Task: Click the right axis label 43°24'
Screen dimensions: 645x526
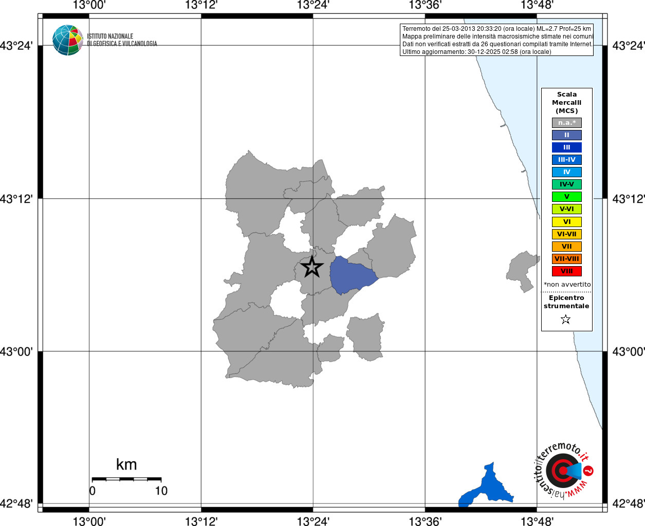Action: 629,46
